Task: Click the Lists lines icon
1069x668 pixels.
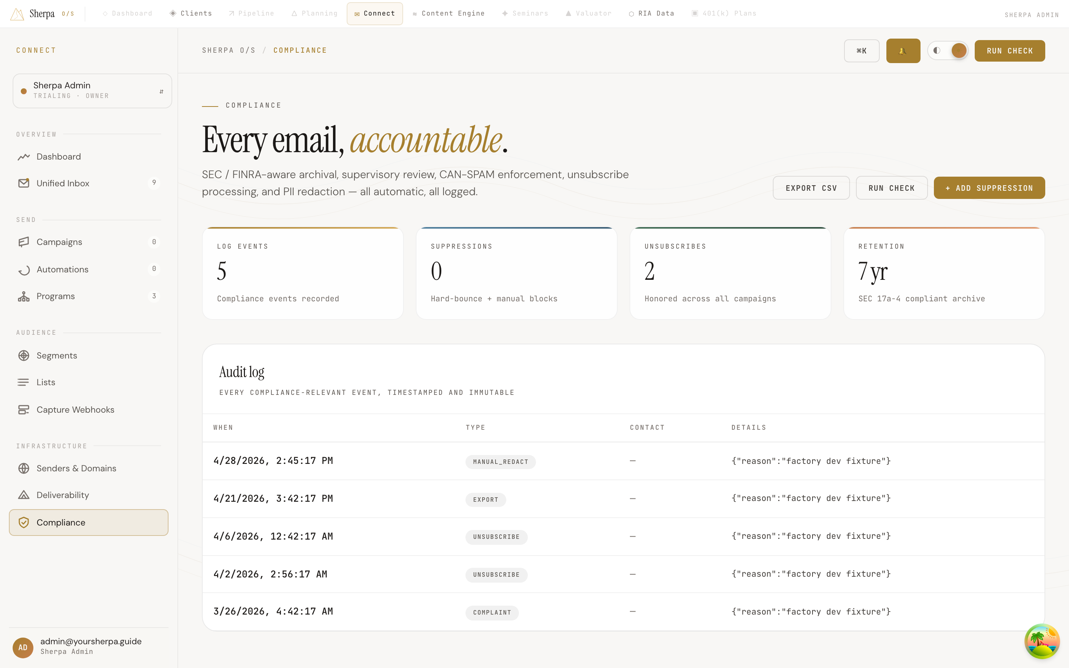Action: pyautogui.click(x=24, y=382)
